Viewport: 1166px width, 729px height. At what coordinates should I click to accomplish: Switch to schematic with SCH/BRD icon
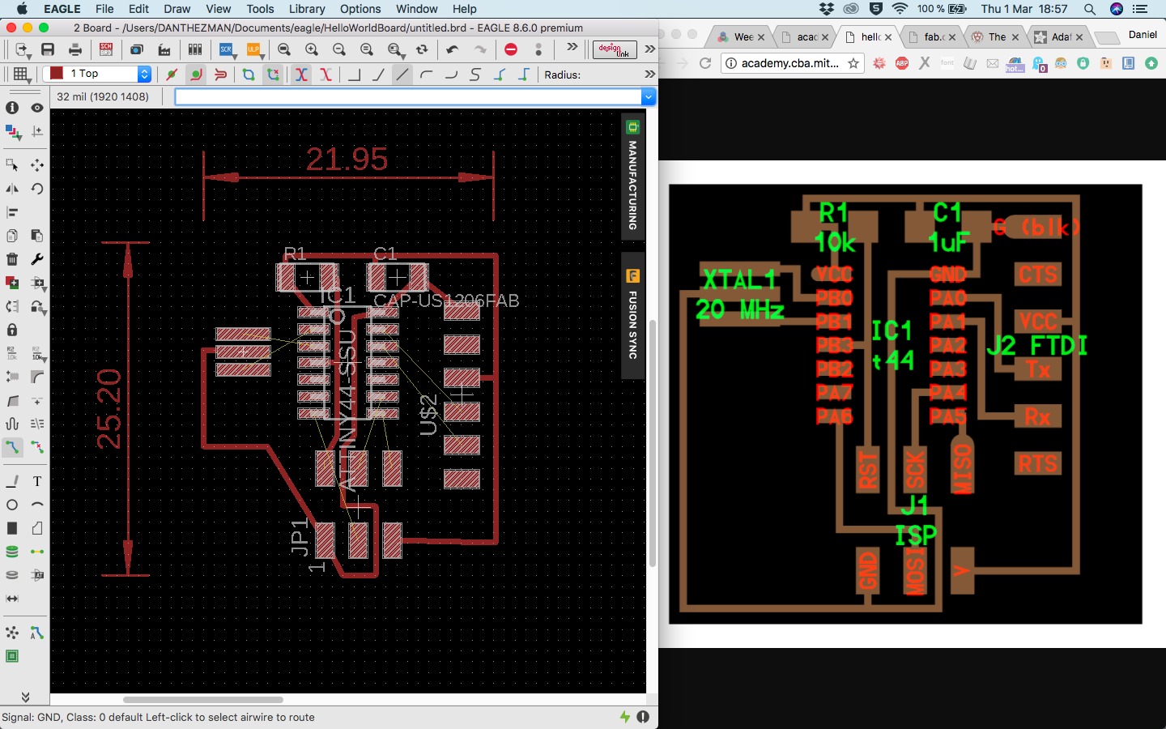106,49
